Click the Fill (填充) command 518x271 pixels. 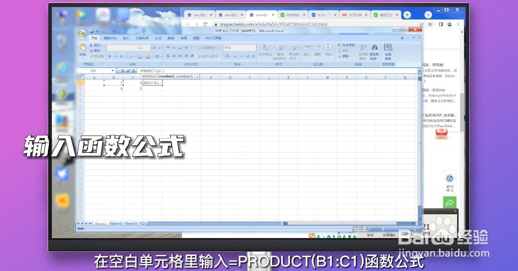pyautogui.click(x=343, y=50)
